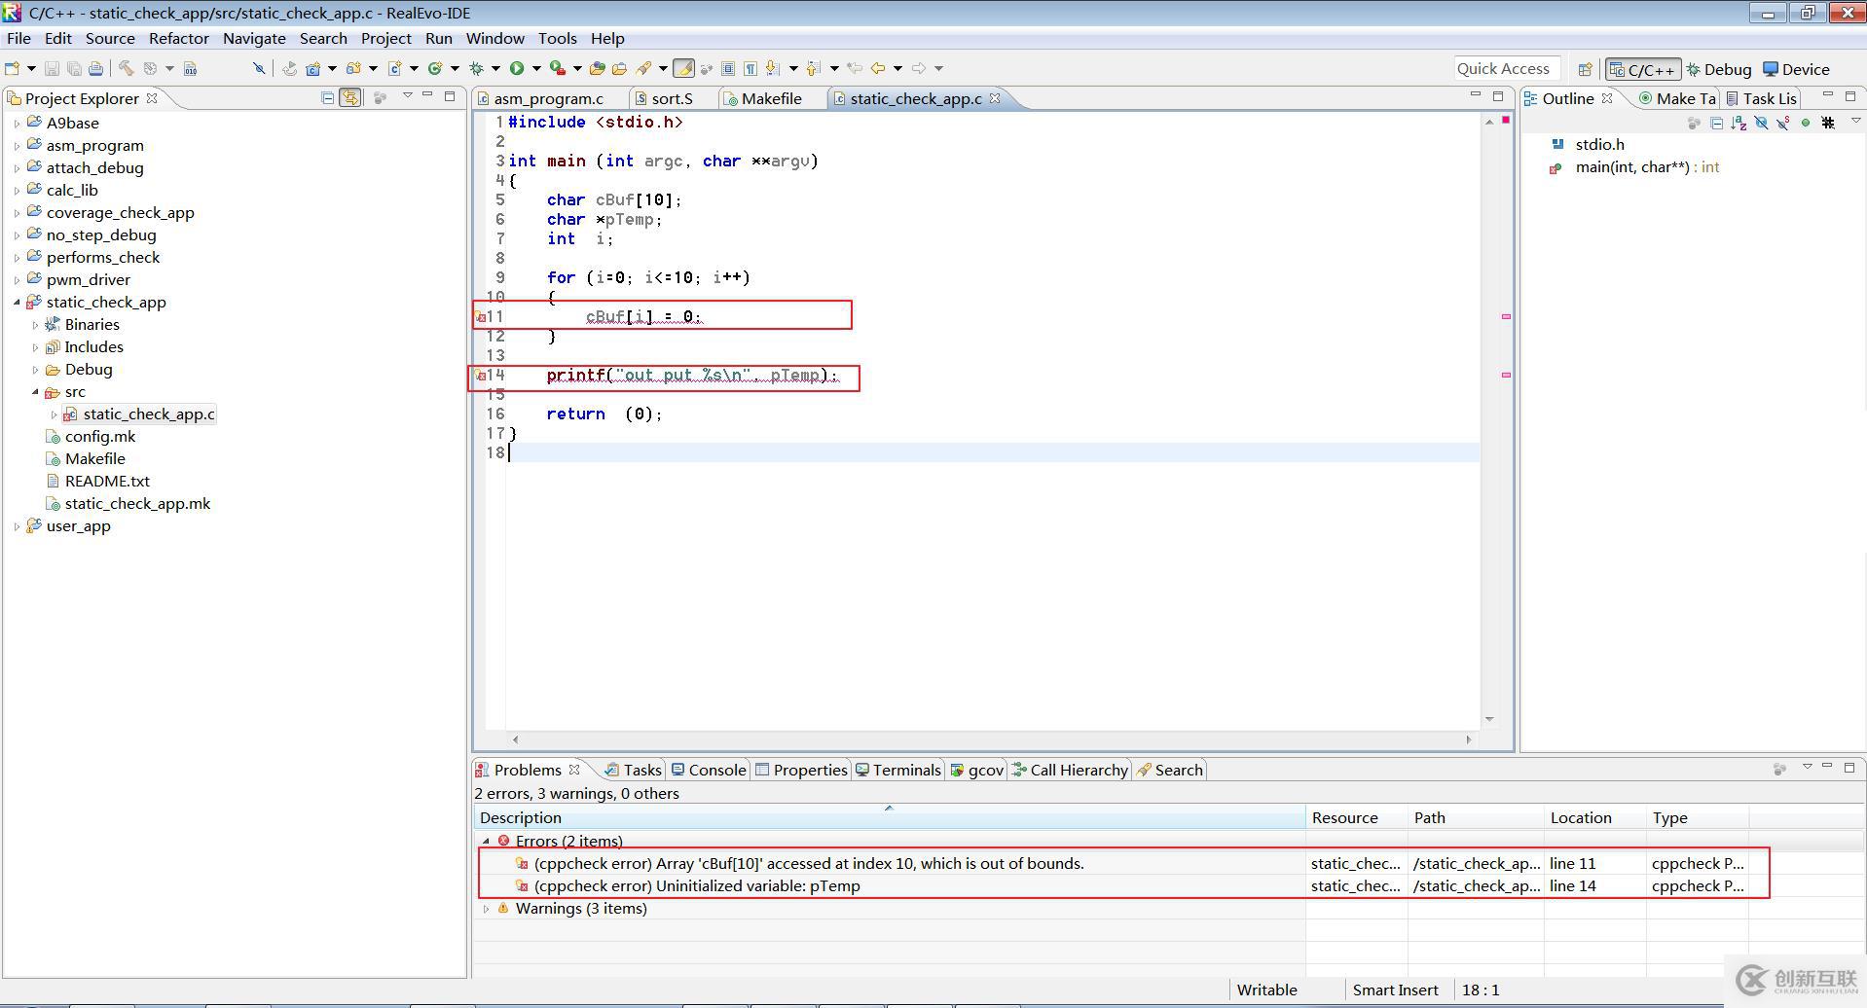Toggle Hide Inactive Elements in Outline
This screenshot has width=1867, height=1008.
pos(1828,123)
